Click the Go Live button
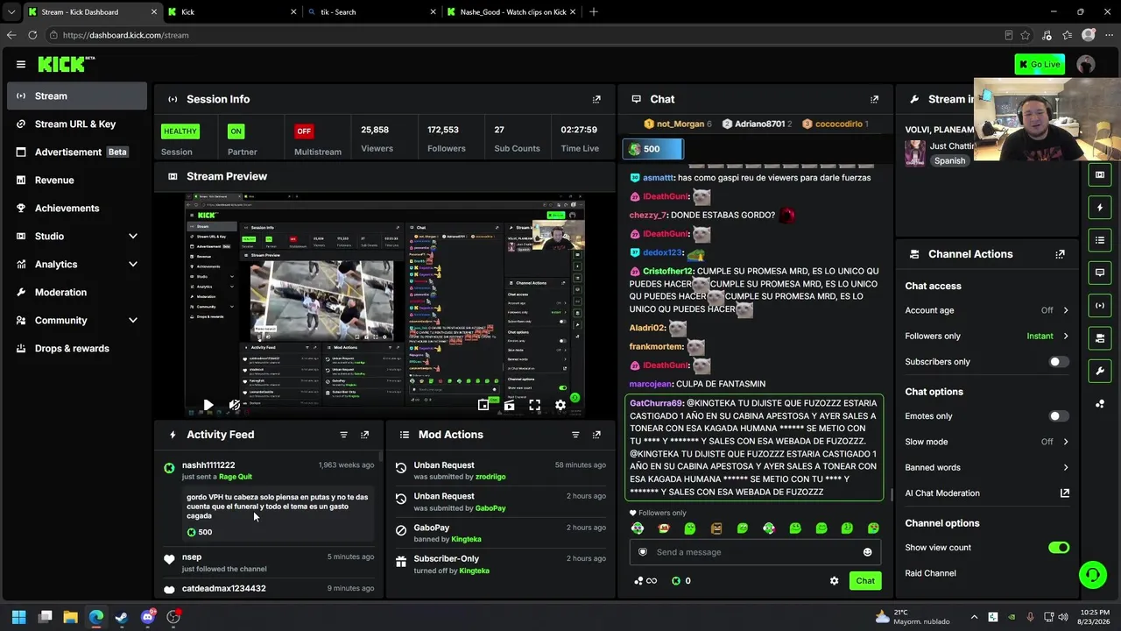Viewport: 1121px width, 631px height. click(x=1040, y=64)
